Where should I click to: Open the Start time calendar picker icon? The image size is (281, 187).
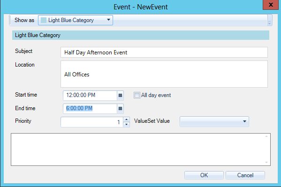click(120, 95)
